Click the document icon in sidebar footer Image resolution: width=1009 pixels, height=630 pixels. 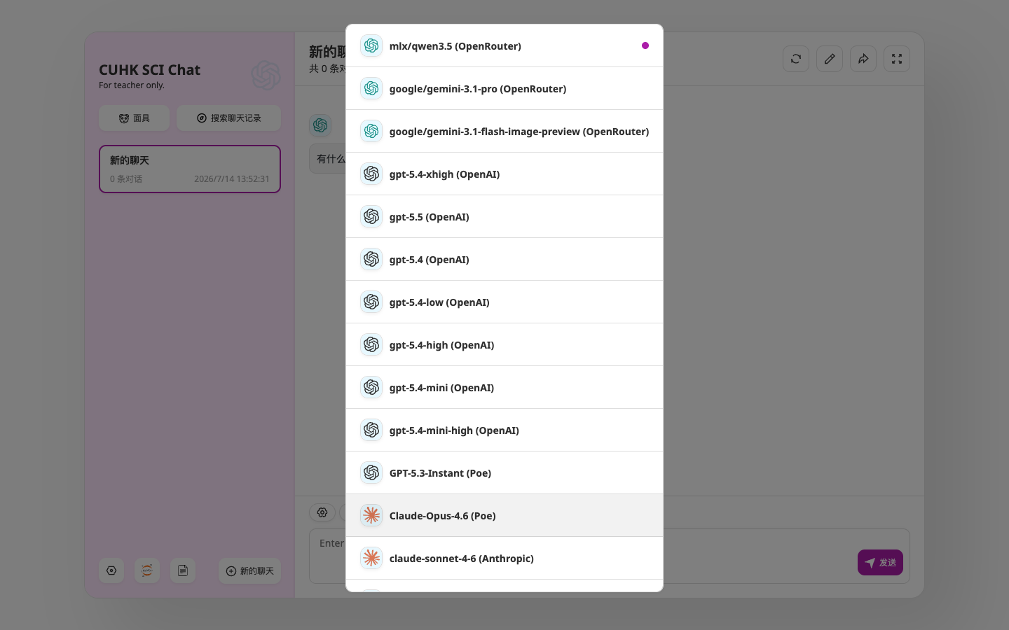(183, 570)
